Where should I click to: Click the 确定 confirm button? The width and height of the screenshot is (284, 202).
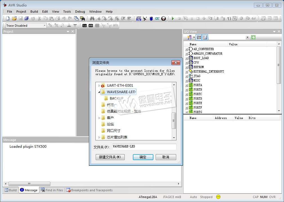(143, 157)
